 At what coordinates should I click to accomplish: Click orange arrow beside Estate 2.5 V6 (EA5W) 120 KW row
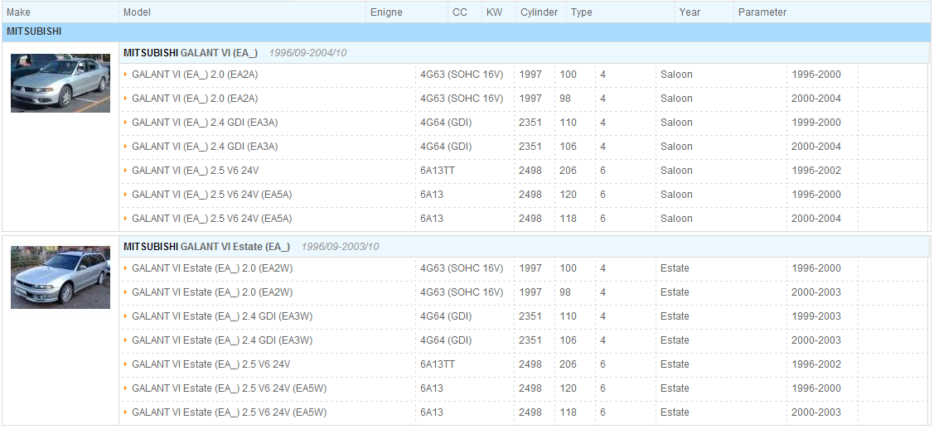[126, 388]
